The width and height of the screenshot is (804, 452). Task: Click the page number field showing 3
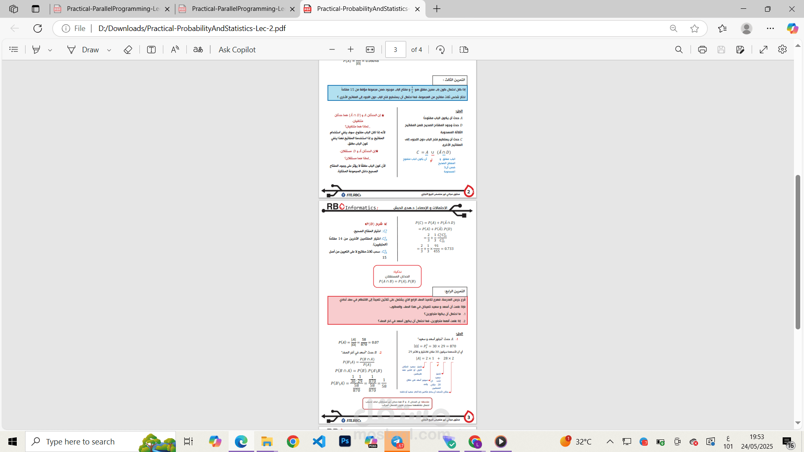(x=395, y=49)
